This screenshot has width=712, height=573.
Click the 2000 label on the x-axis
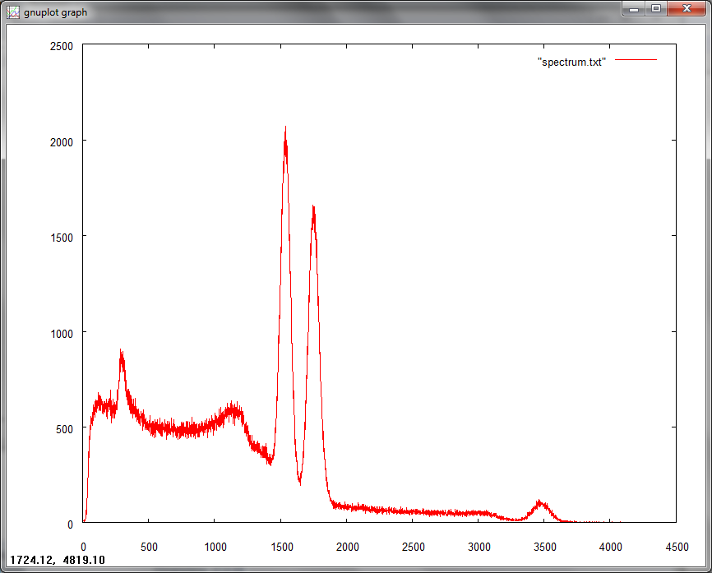click(348, 548)
